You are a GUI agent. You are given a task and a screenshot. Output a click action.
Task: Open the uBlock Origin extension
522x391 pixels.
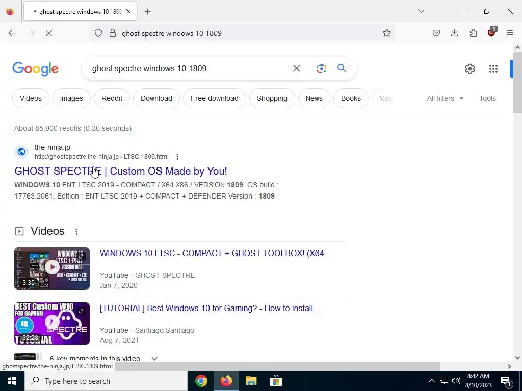point(492,32)
